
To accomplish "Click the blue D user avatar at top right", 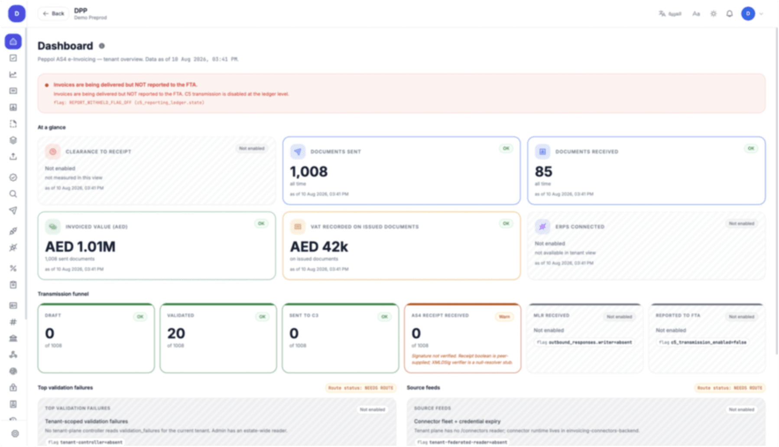I will [x=748, y=14].
